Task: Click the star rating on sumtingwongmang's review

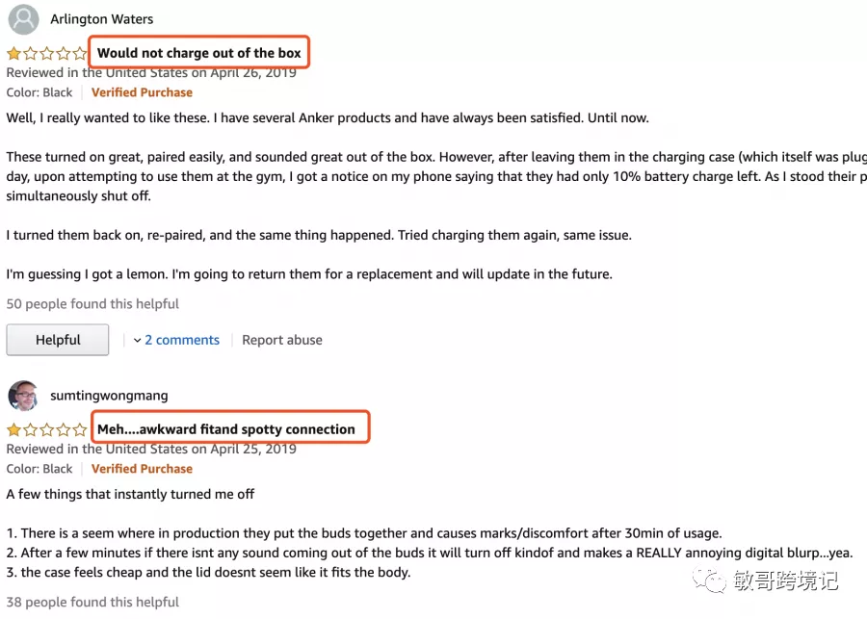Action: (47, 429)
